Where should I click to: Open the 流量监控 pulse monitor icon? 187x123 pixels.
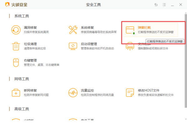(x=73, y=93)
